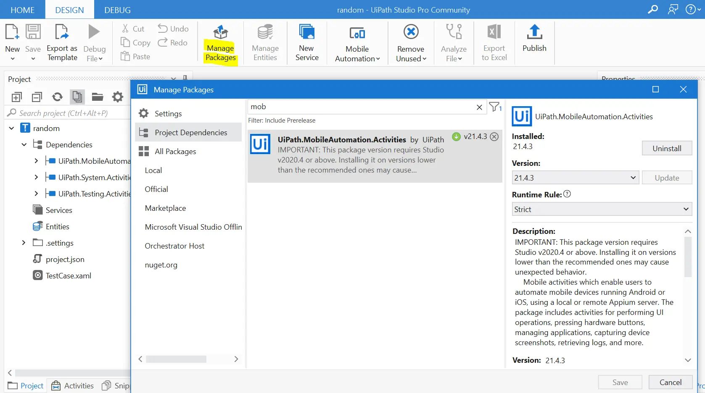Expand the .settings folder in tree
Viewport: 705px width, 393px height.
[24, 243]
